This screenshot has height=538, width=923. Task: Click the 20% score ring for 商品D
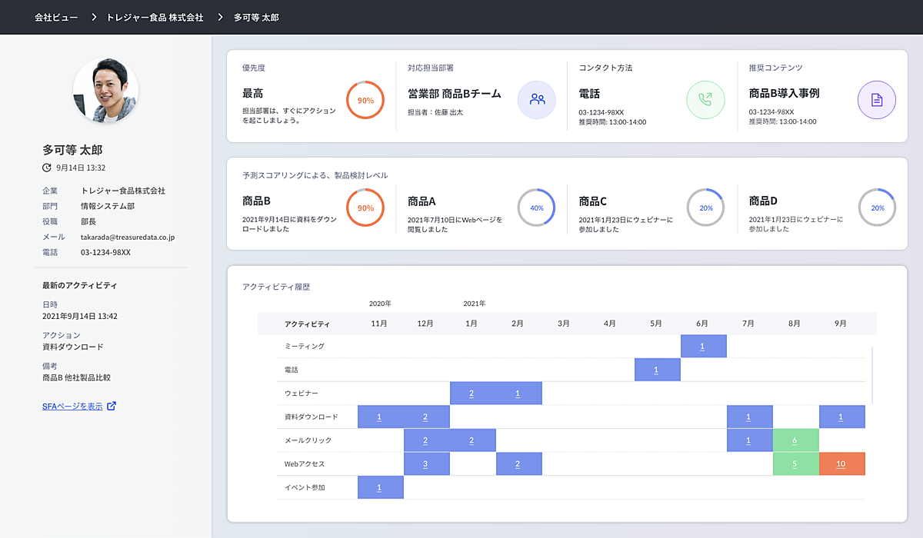[x=877, y=208]
